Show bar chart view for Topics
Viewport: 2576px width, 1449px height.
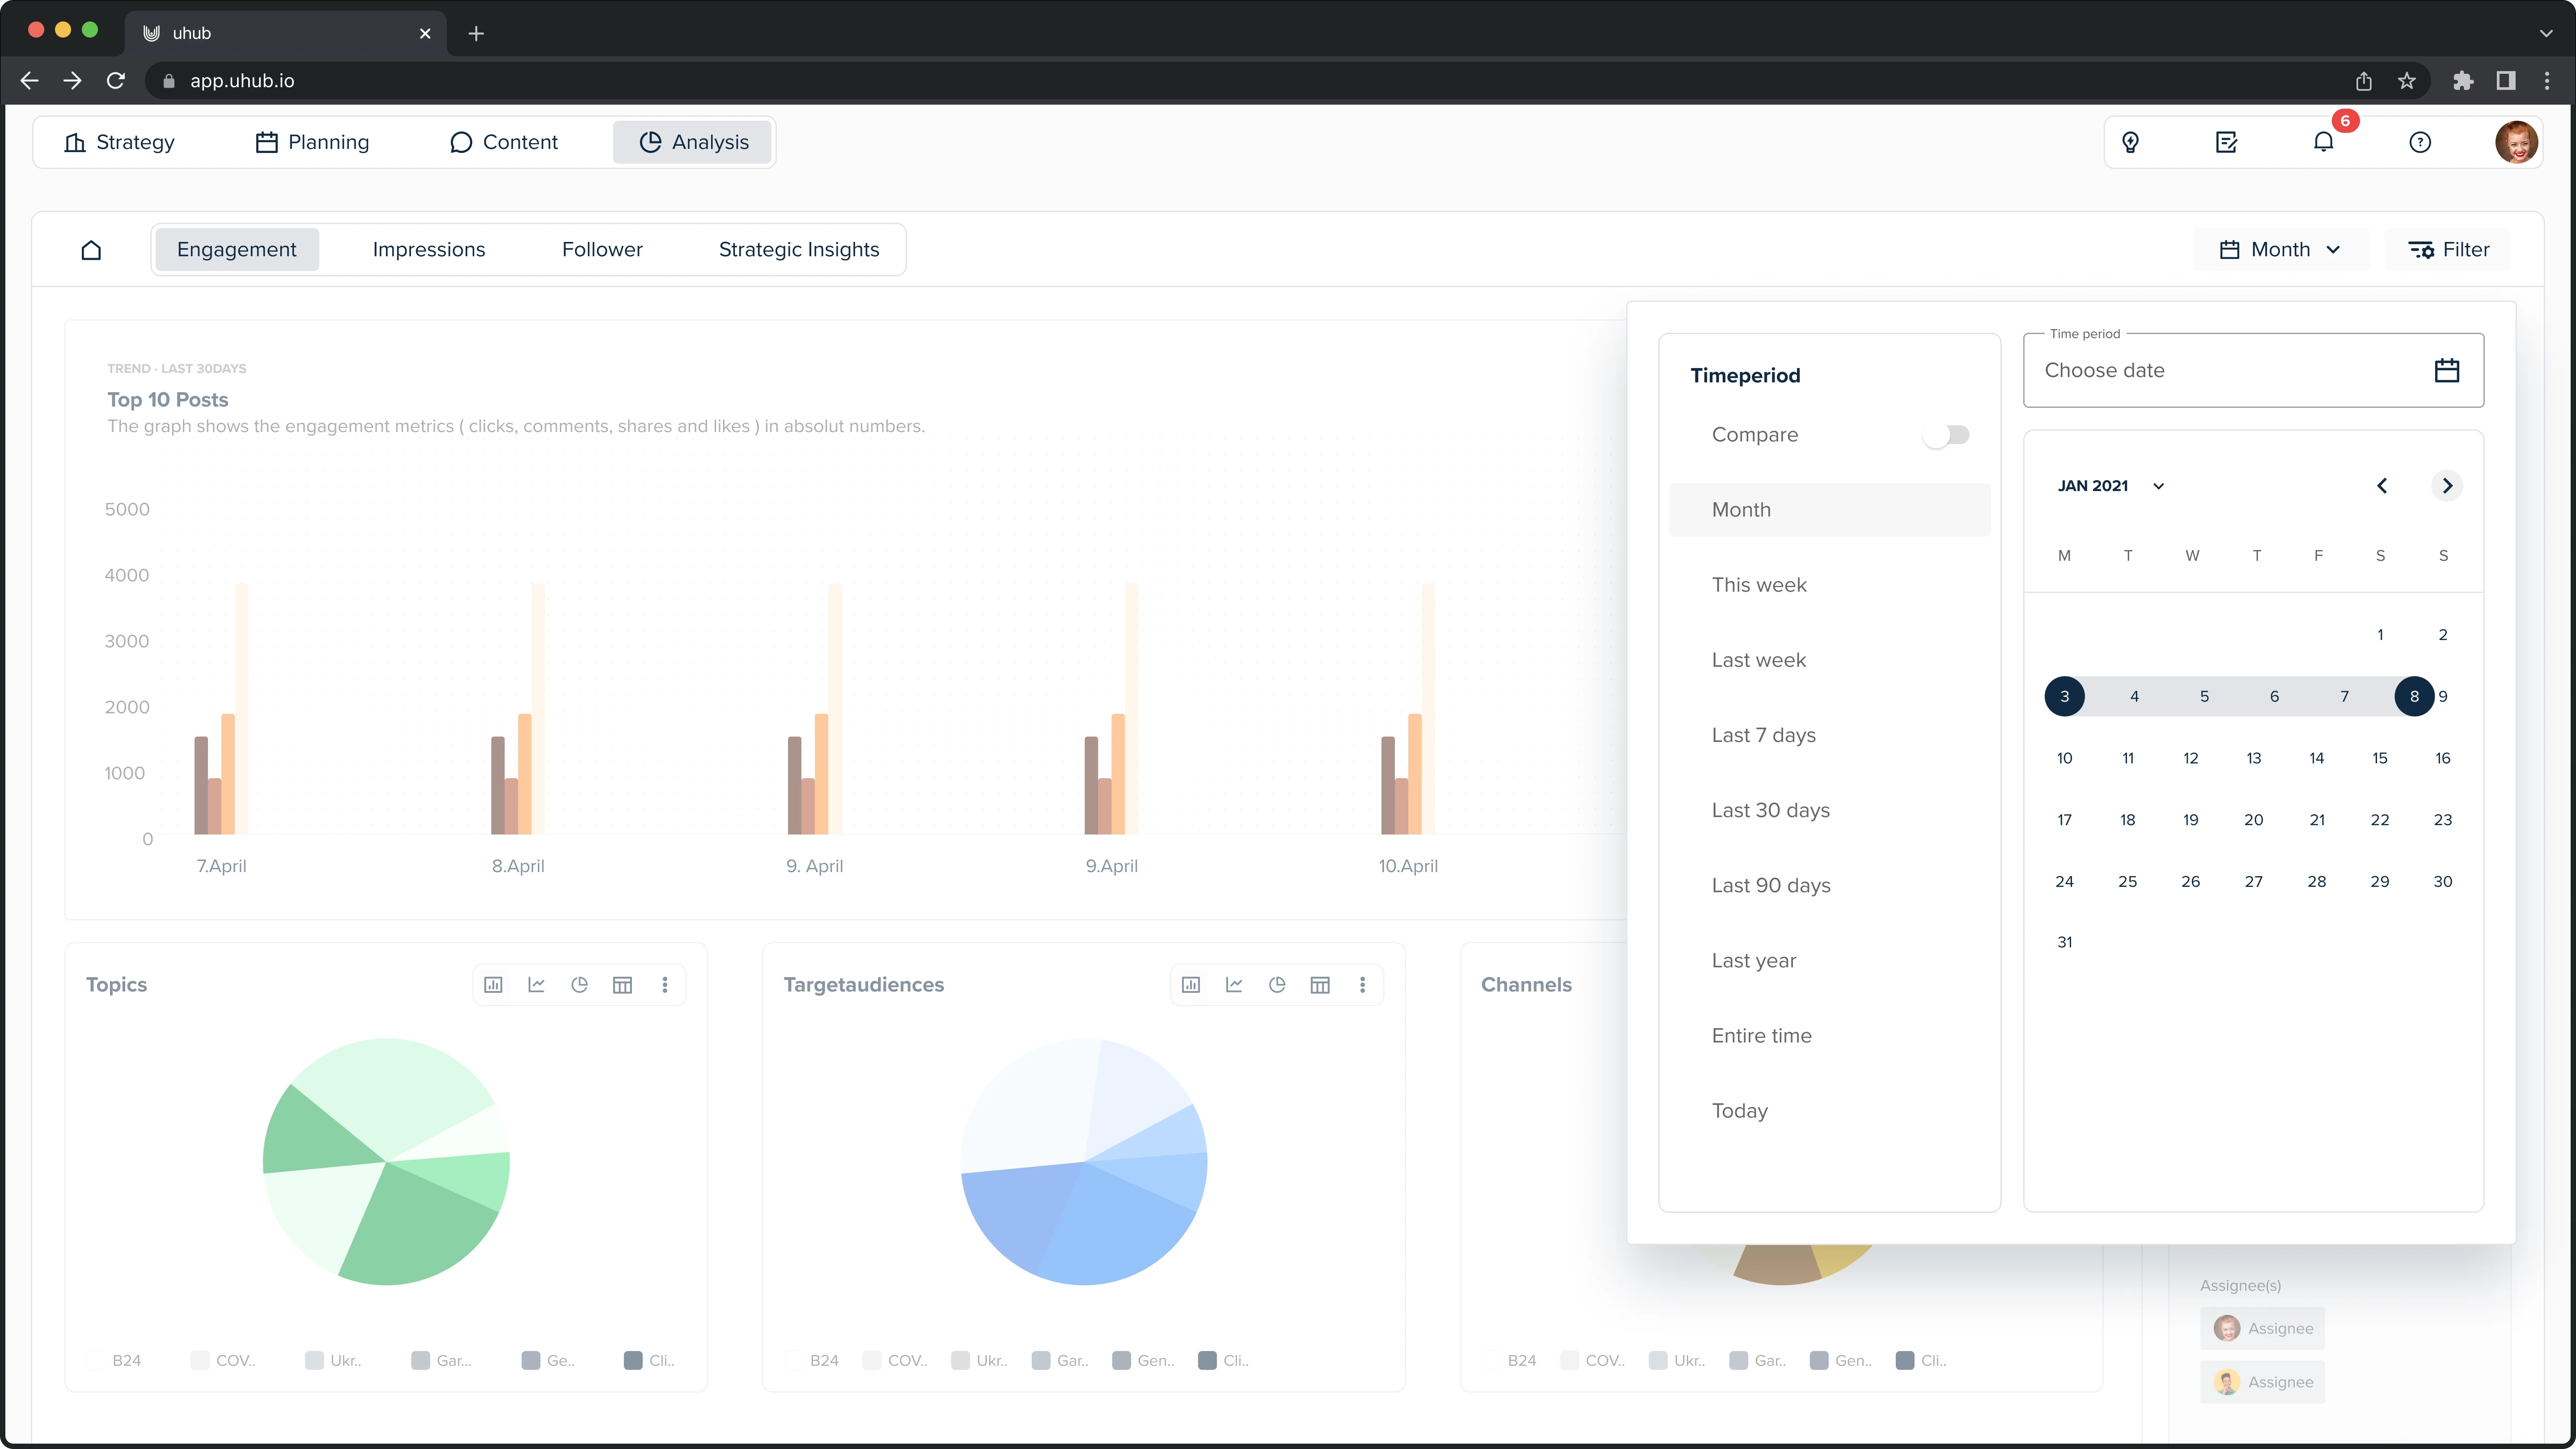click(493, 985)
